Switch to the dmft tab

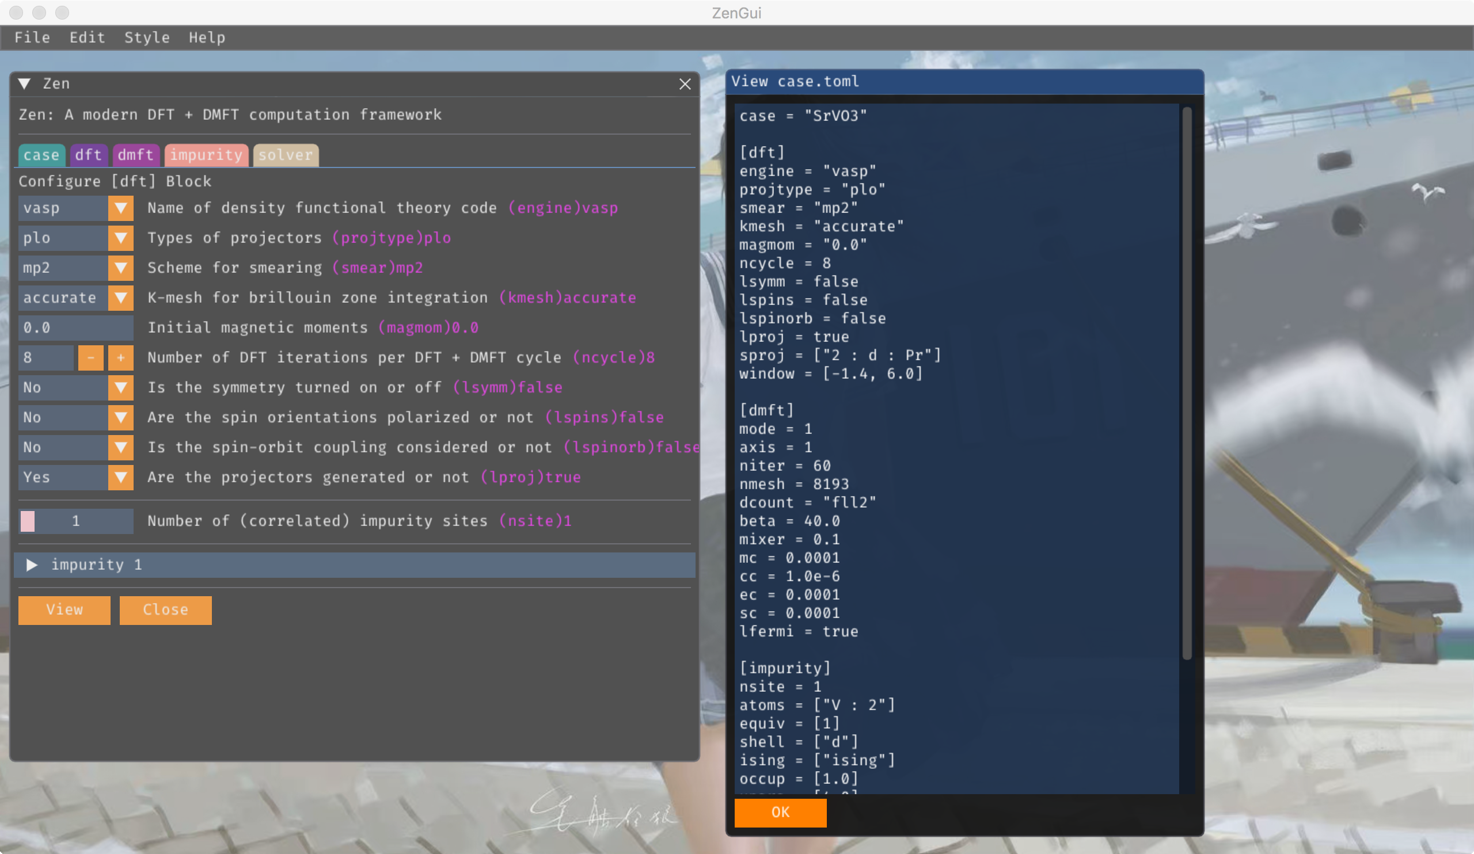(136, 155)
